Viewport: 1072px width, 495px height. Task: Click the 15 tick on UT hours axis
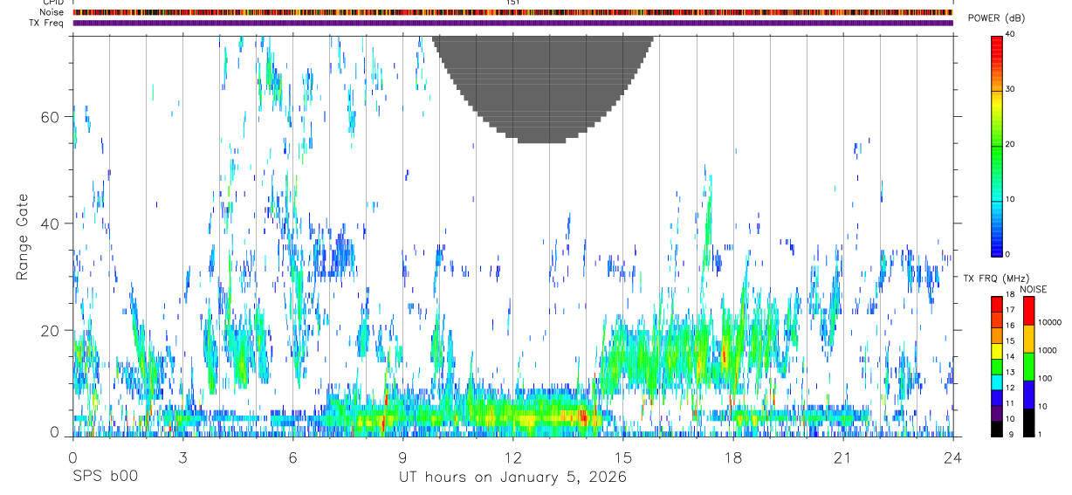[x=622, y=457]
